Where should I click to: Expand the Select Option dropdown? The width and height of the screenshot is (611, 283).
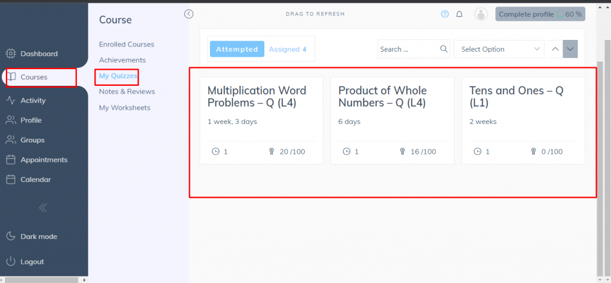[x=498, y=49]
